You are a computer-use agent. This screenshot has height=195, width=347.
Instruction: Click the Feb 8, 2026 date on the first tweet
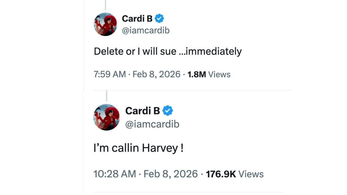pos(156,74)
